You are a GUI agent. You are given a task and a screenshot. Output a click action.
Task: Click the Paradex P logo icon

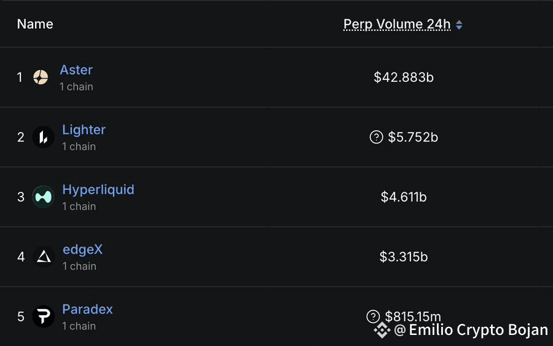tap(44, 317)
